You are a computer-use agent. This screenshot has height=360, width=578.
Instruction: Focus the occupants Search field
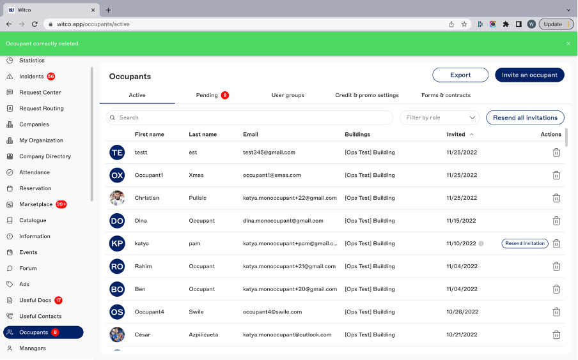[249, 118]
